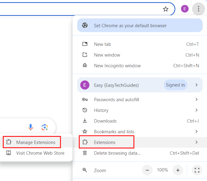Image resolution: width=207 pixels, height=181 pixels.
Task: Click the three-dot Chrome menu button
Action: [198, 9]
